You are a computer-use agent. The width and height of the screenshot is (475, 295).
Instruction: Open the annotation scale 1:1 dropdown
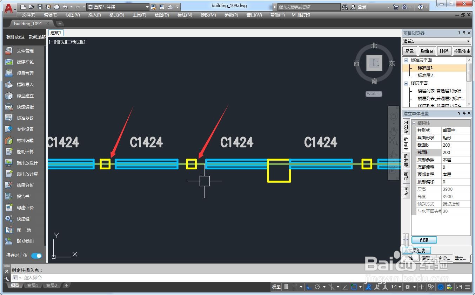coord(396,287)
